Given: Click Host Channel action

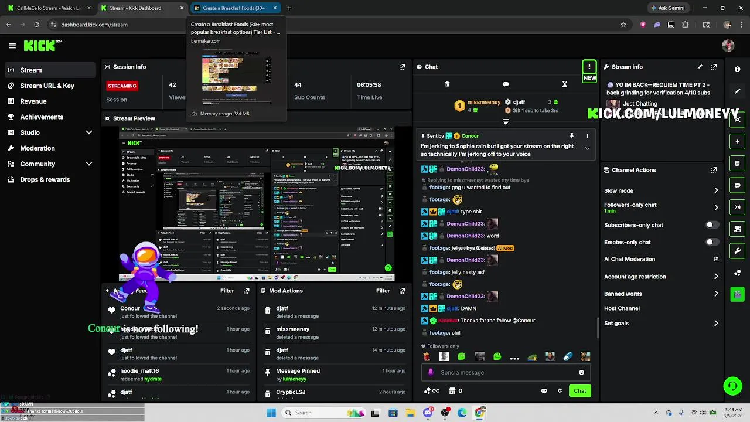Looking at the screenshot, I should (622, 308).
